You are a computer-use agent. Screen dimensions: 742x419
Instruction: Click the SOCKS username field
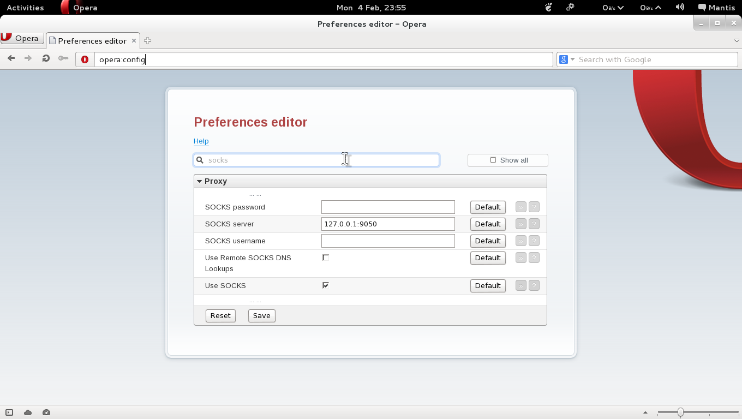pos(388,241)
